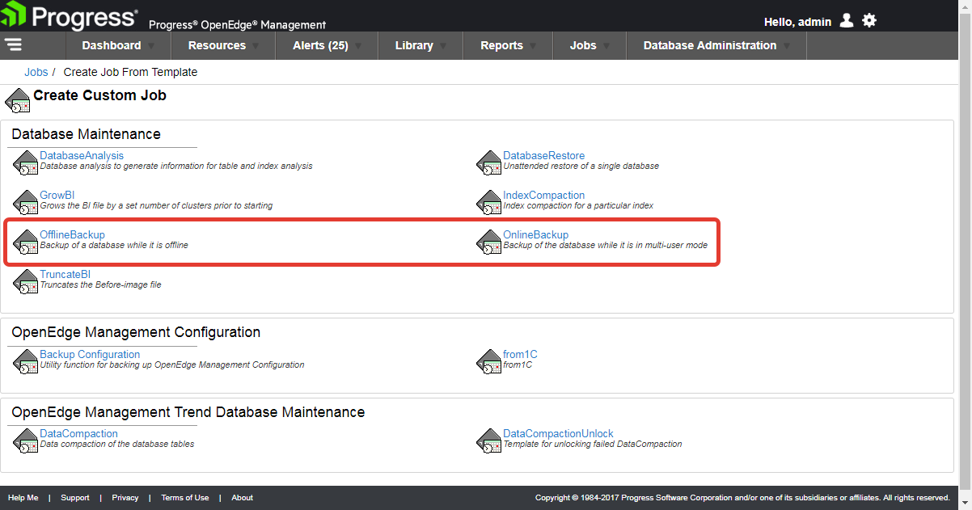Expand the Database Administration dropdown arrow

pos(787,46)
